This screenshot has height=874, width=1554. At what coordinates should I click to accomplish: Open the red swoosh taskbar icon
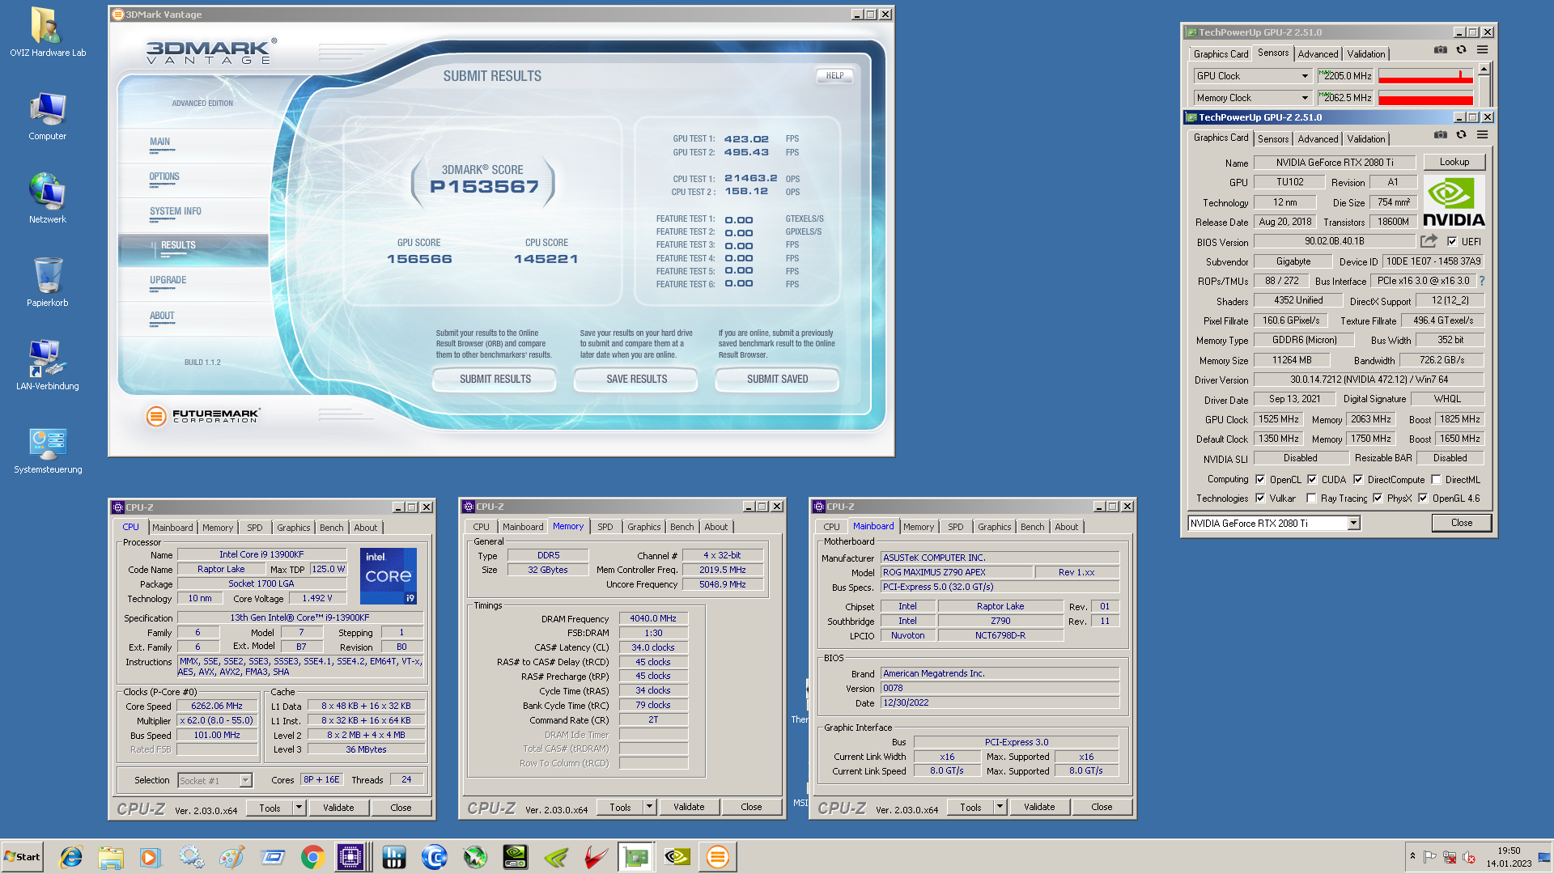pos(597,857)
